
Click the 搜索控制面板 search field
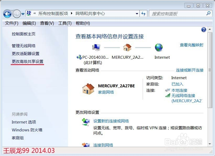tap(181, 14)
